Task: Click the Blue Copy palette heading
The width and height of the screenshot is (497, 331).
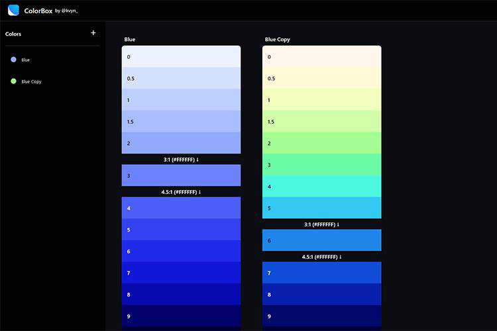Action: coord(277,39)
